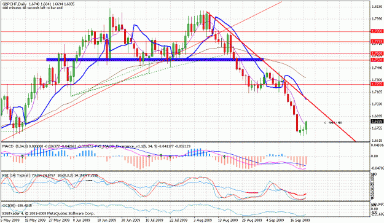Select the 1.7738 red price label
The width and height of the screenshot is (384, 223).
coord(377,41)
